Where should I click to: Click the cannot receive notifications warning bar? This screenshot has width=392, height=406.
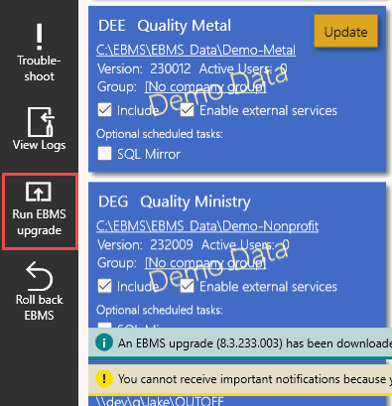pyautogui.click(x=240, y=379)
